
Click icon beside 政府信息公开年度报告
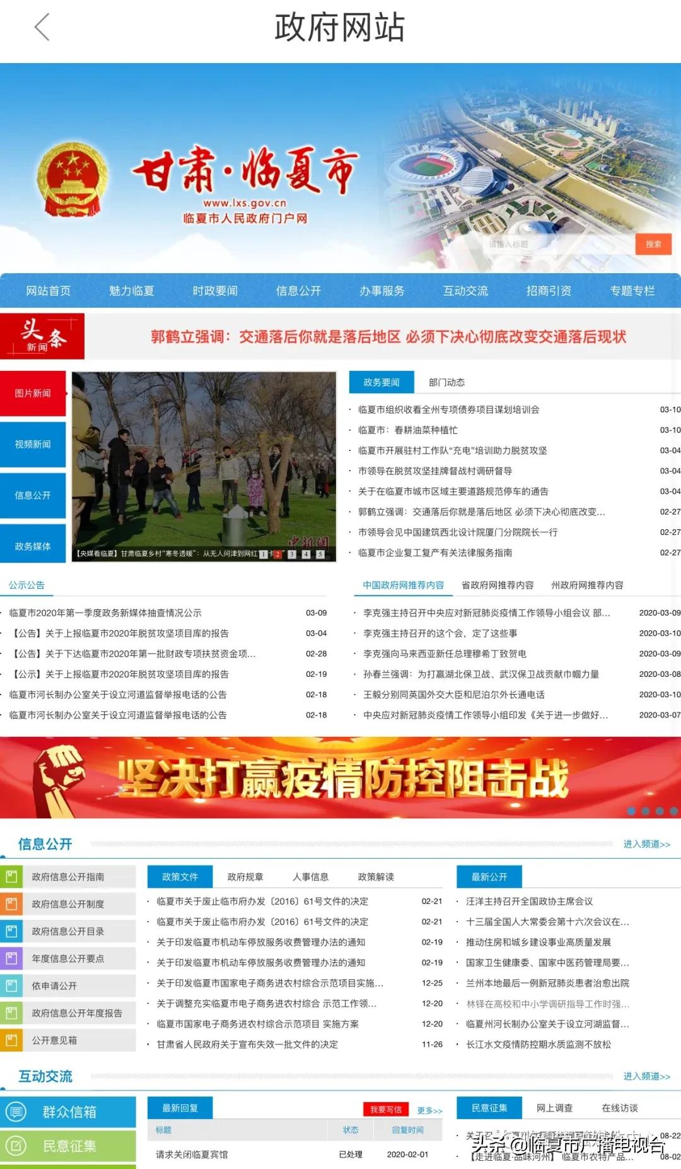[x=11, y=1013]
